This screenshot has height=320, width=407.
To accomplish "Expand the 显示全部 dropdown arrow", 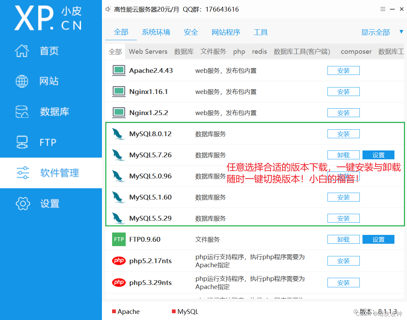I will click(401, 32).
